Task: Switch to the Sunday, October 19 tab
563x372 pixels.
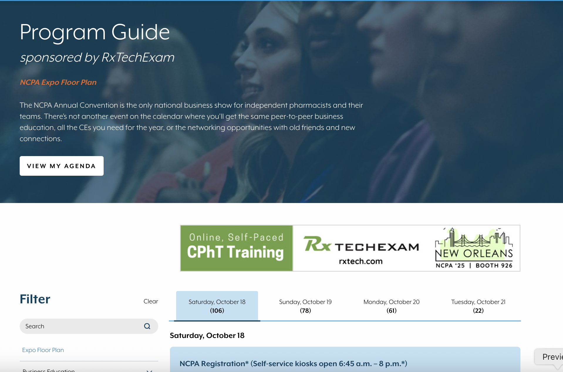Action: tap(305, 306)
